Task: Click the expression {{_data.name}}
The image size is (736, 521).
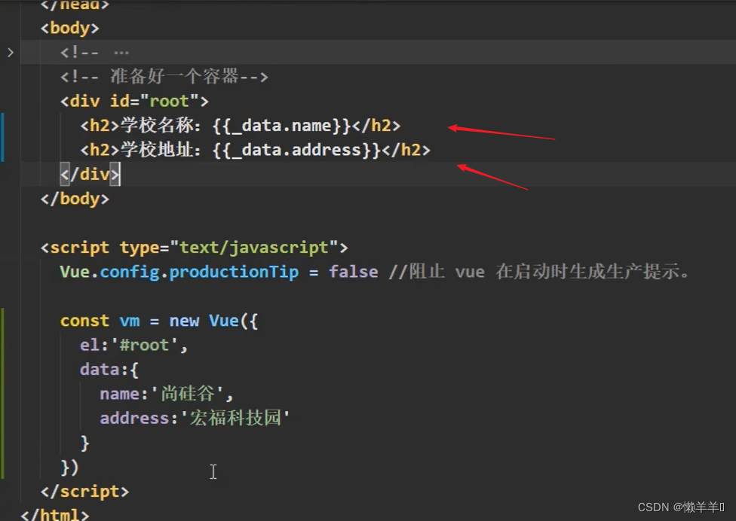Action: click(281, 126)
